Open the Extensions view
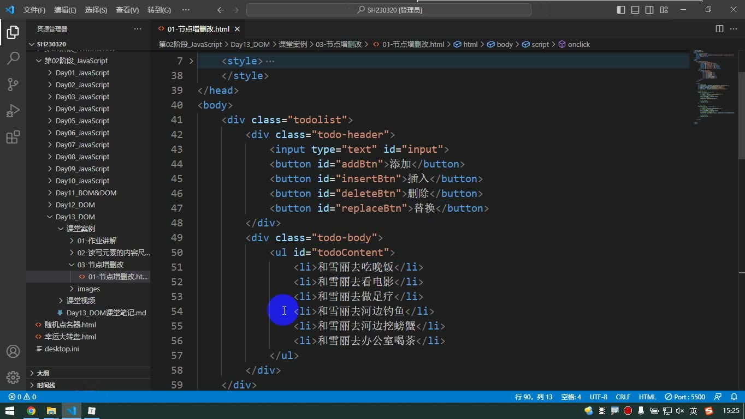This screenshot has height=419, width=745. [x=13, y=136]
